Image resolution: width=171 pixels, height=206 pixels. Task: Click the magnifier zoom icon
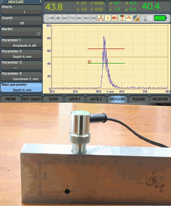[143, 18]
